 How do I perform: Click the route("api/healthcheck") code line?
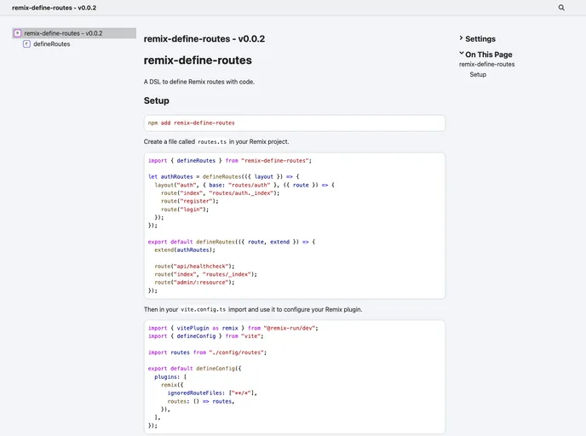coord(194,266)
